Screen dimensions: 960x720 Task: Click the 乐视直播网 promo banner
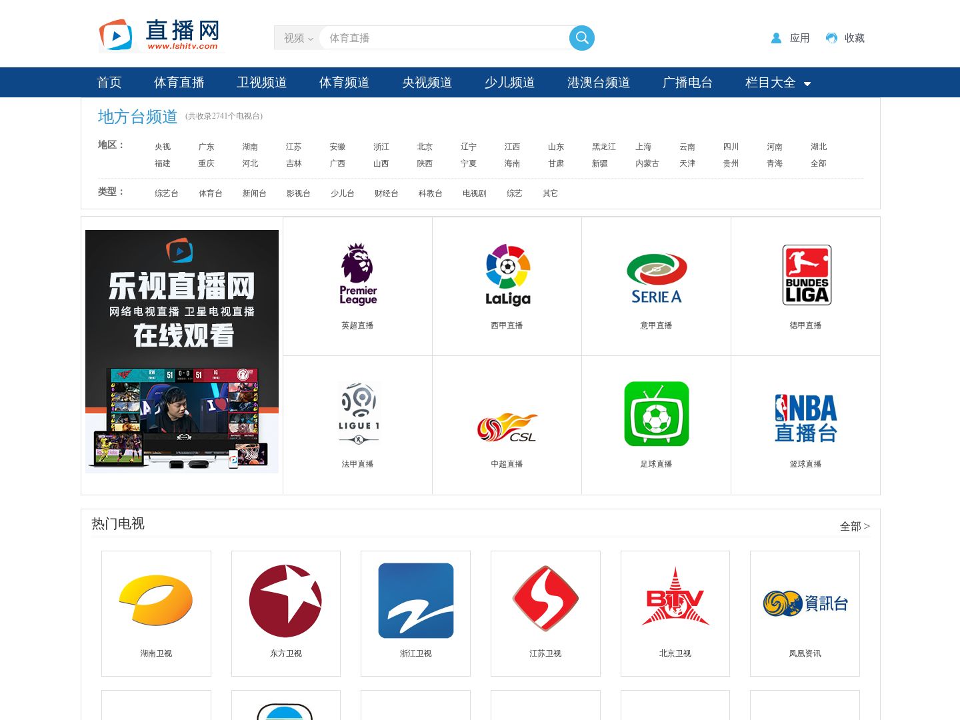pos(182,351)
